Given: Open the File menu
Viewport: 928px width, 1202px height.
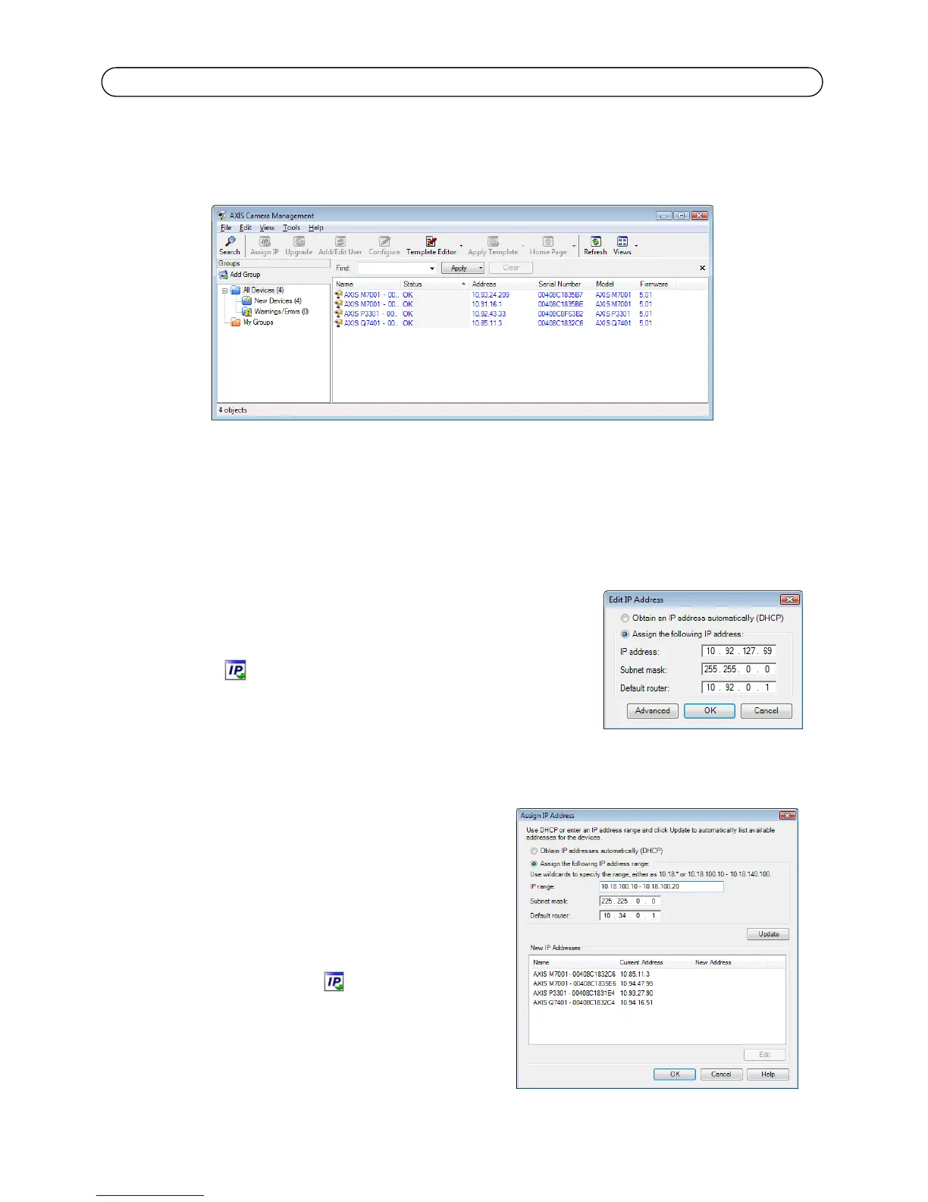Looking at the screenshot, I should 226,228.
